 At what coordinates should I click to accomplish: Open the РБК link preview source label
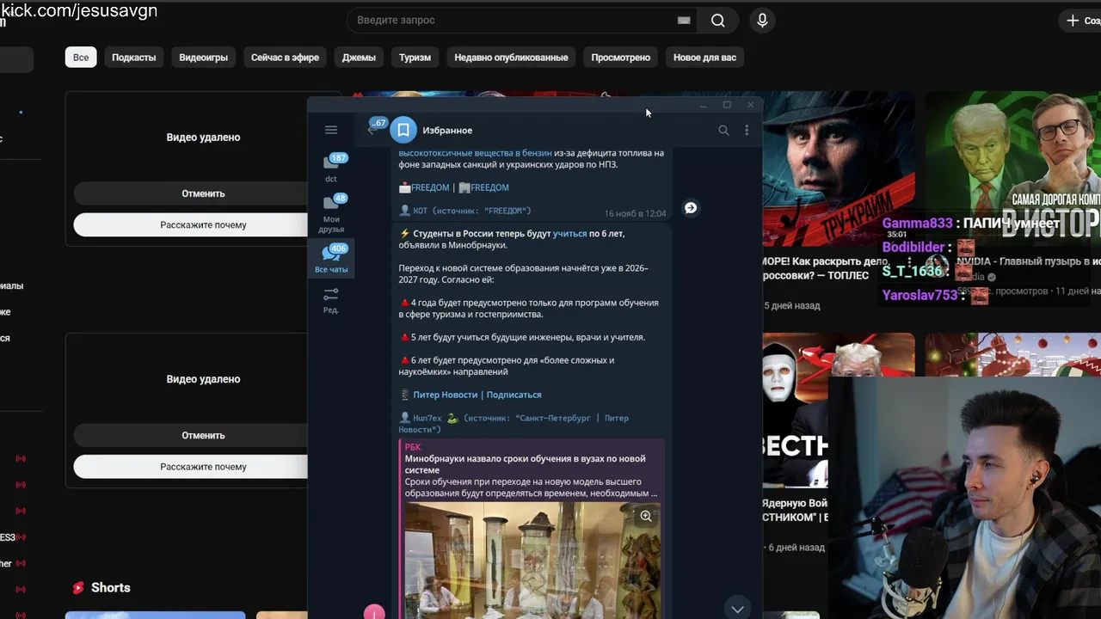[413, 447]
